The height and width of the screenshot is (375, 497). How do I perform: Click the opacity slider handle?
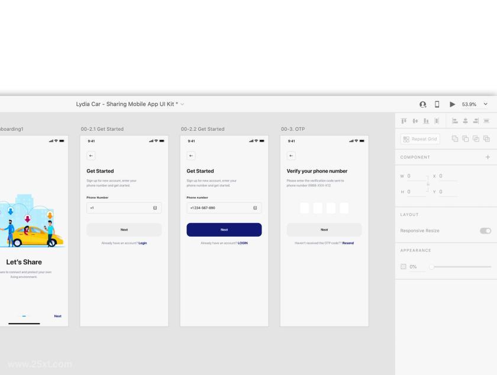[431, 267]
